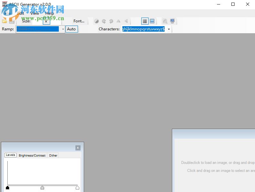
Task: Toggle the text lines view button
Action: click(145, 21)
